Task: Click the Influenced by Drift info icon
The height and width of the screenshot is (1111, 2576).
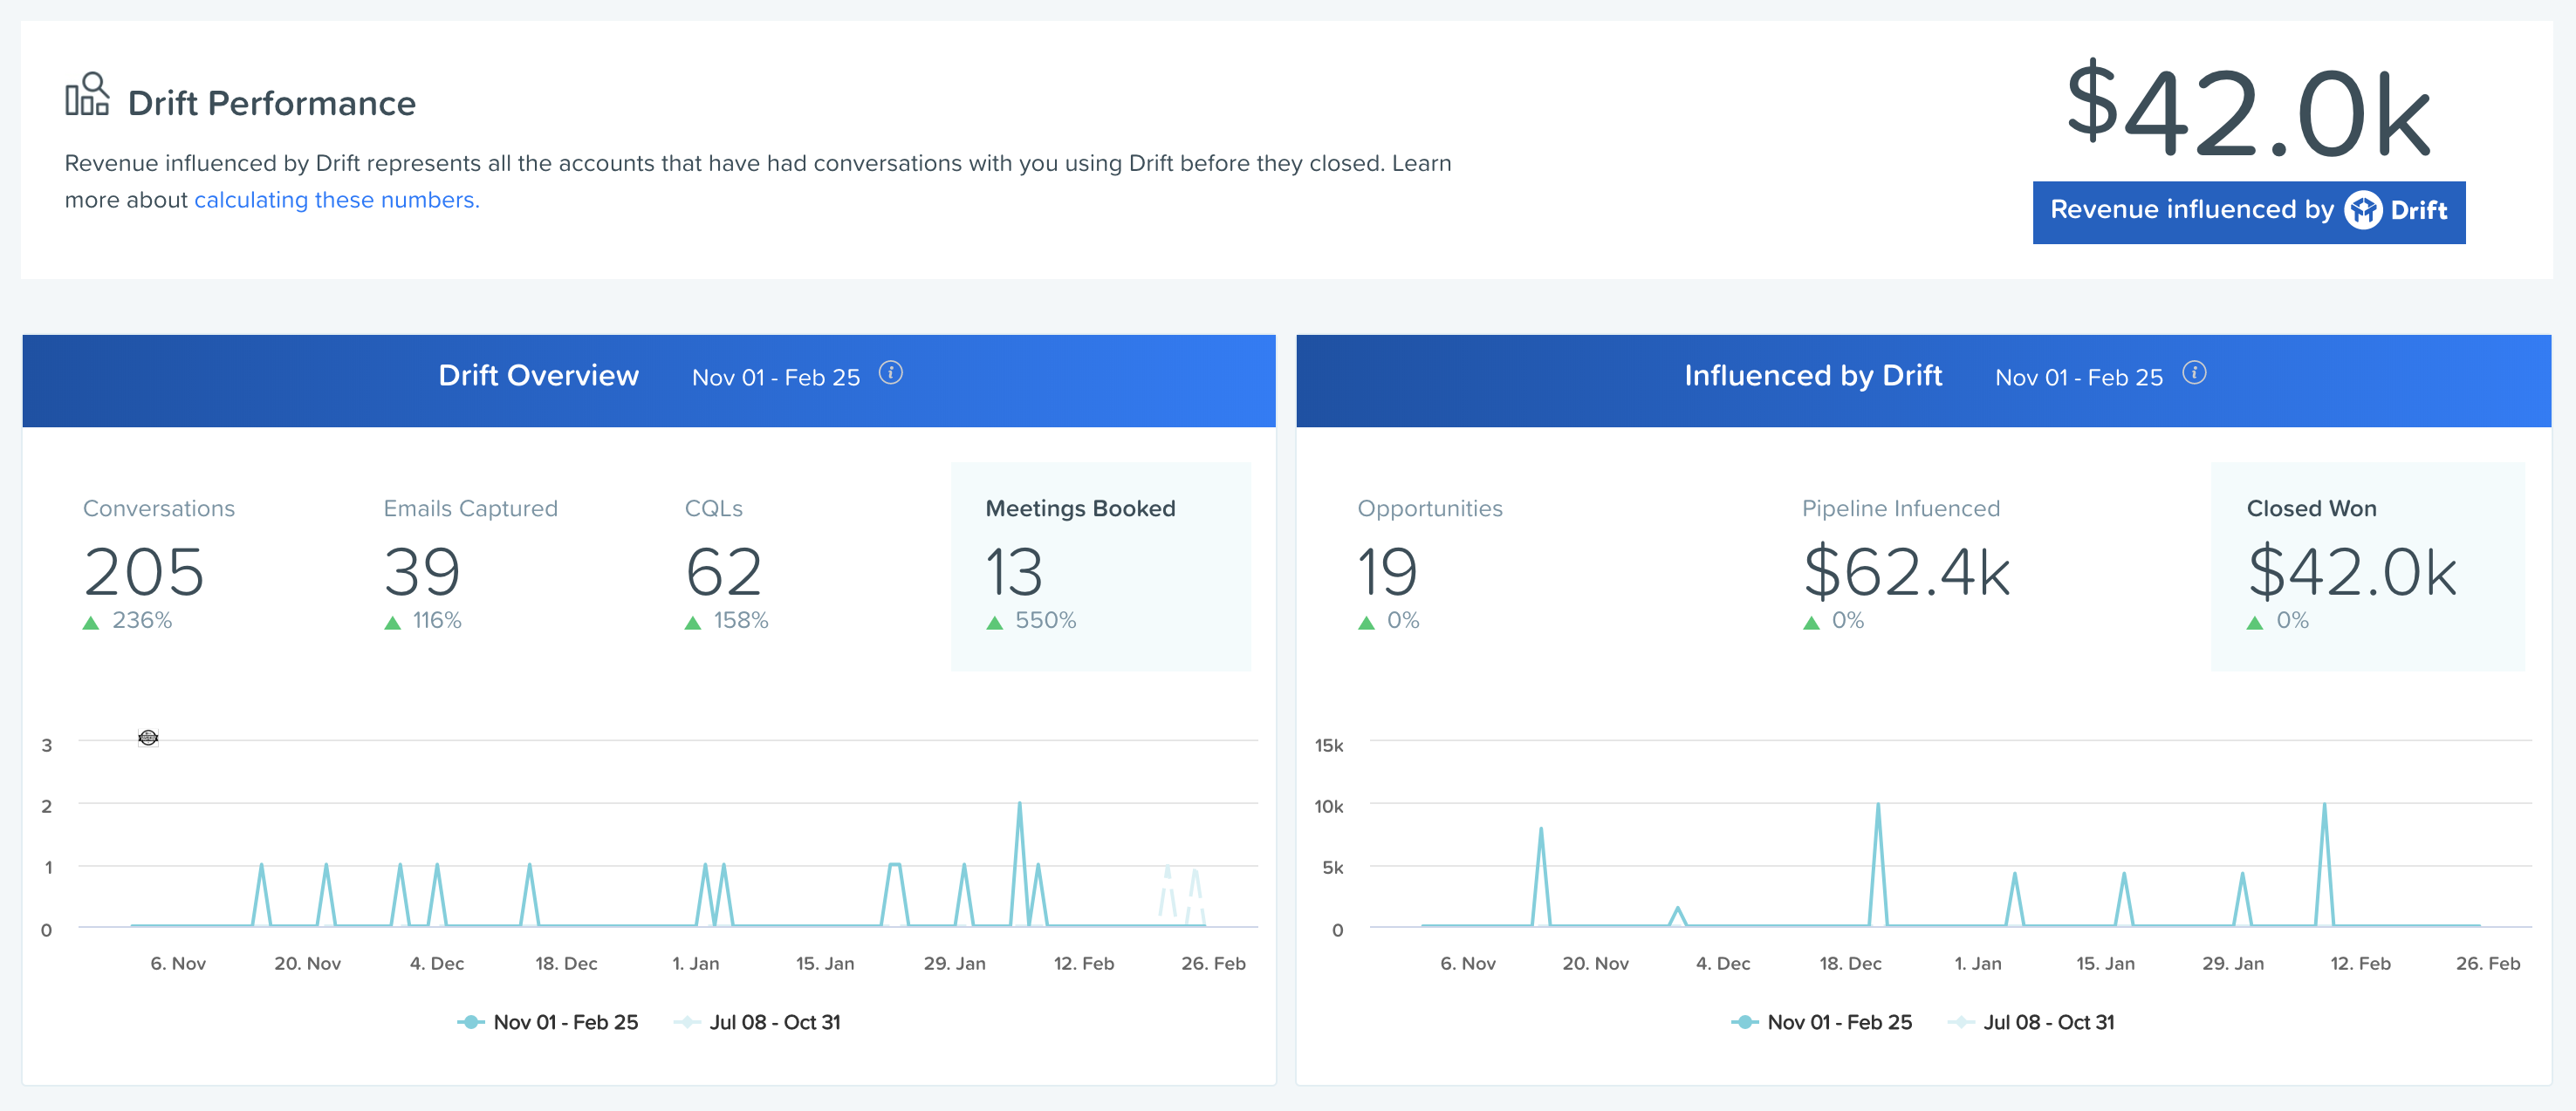Action: pos(2194,373)
